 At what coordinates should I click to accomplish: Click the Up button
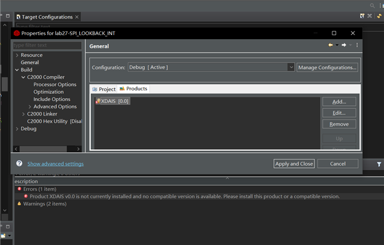339,138
